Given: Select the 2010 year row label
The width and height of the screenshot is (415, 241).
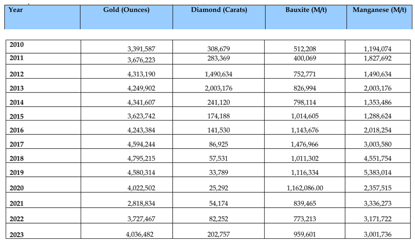Looking at the screenshot, I should click(x=17, y=45).
